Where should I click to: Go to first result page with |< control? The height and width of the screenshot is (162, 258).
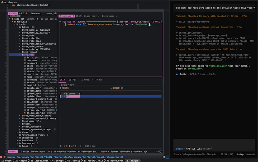[x=61, y=146]
